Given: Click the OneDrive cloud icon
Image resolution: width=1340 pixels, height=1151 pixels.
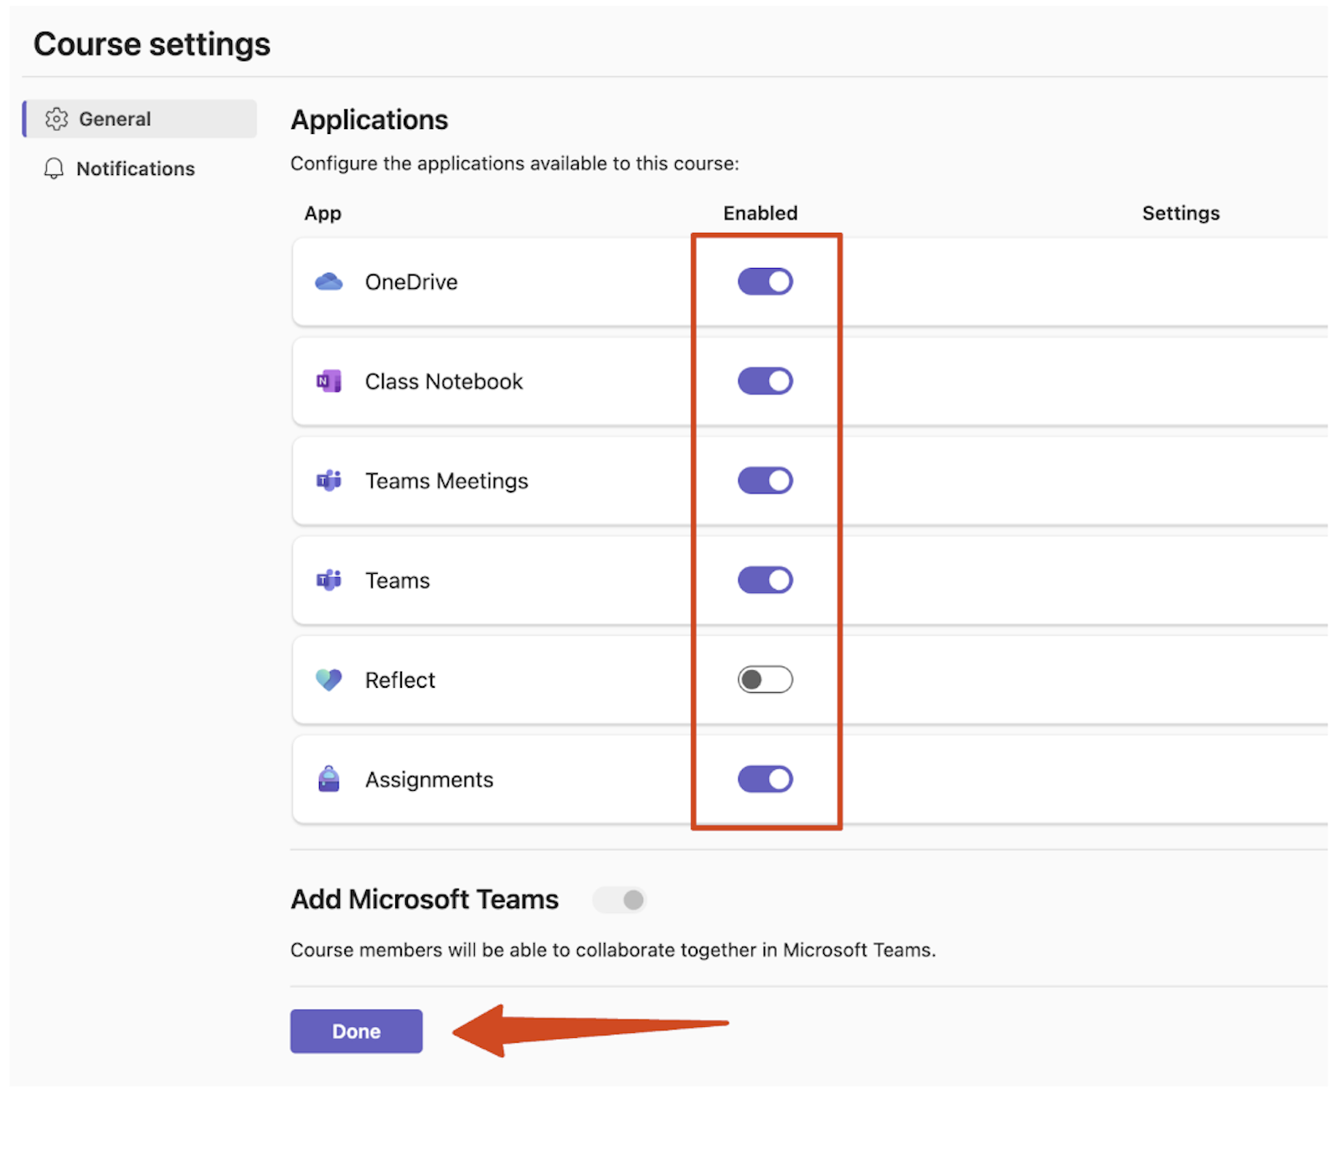Looking at the screenshot, I should 328,282.
